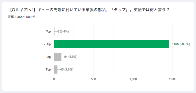Image resolution: width=196 pixels, height=93 pixels.
Task: Click the 1,500 axis tick label
Action: 173,79
